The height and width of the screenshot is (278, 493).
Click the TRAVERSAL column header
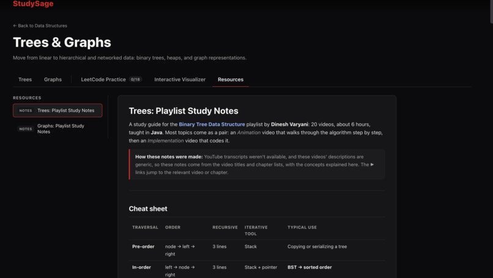pyautogui.click(x=145, y=227)
